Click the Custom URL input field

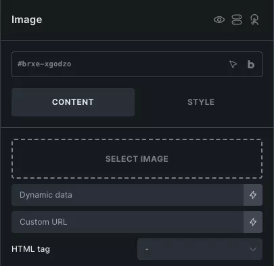127,222
